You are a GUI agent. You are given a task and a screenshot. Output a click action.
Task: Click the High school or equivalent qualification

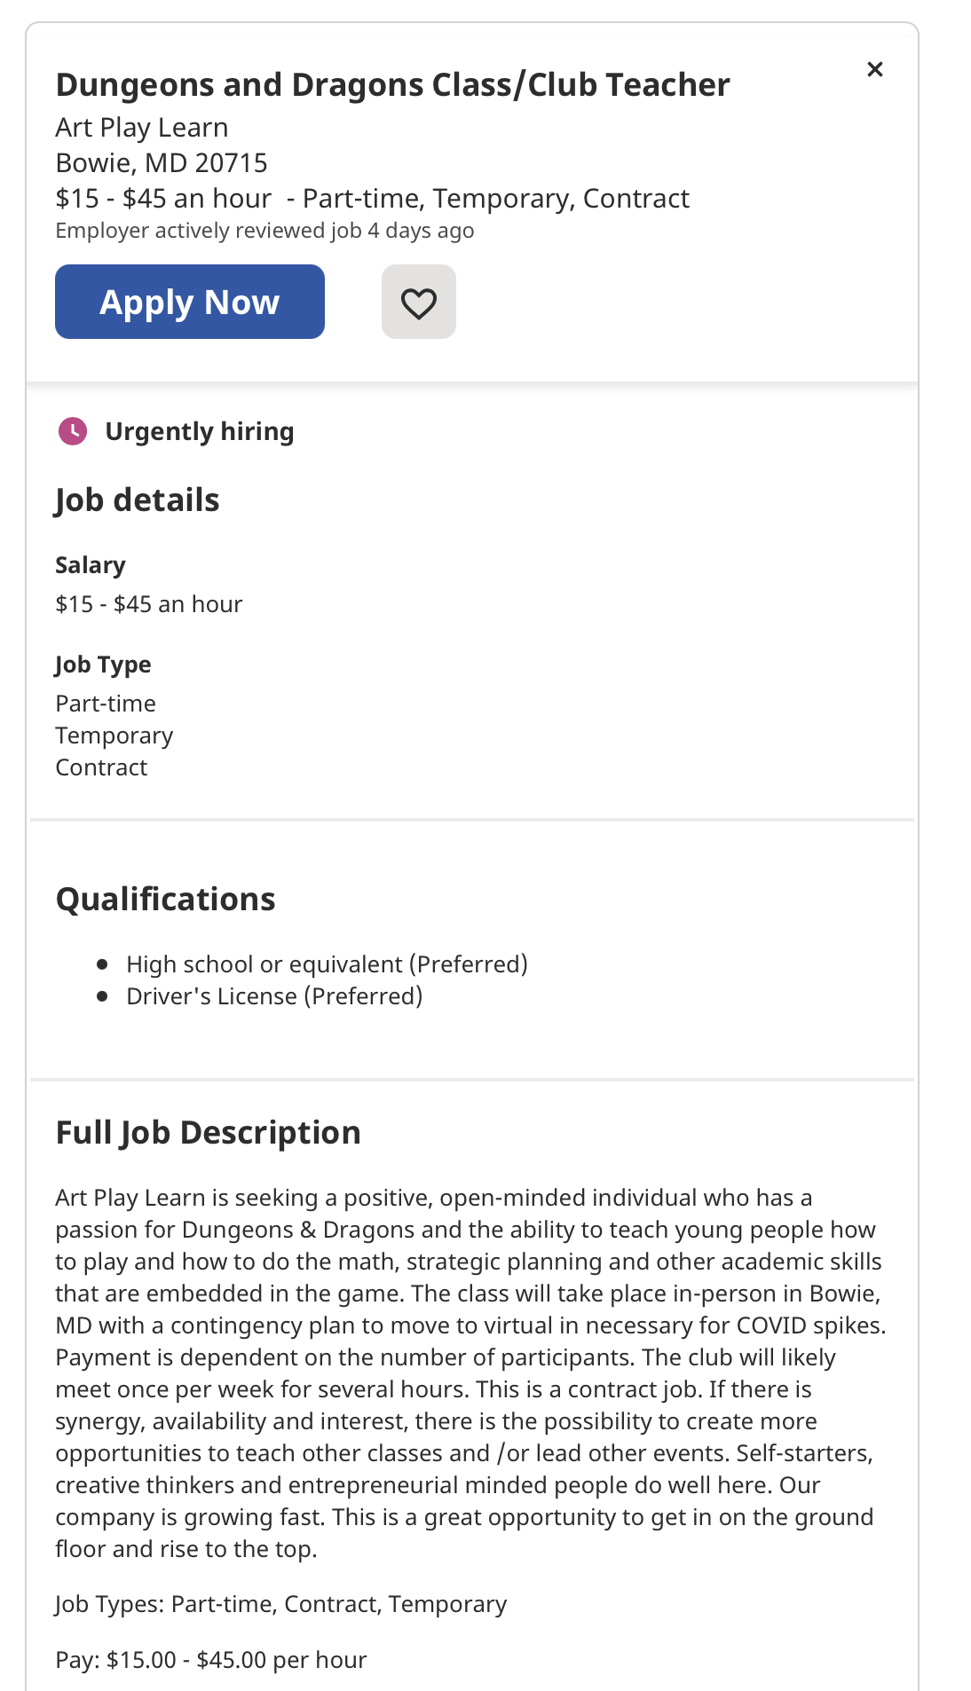[327, 964]
